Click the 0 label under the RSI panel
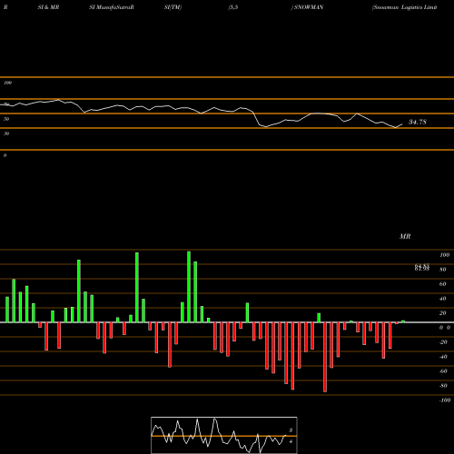The height and width of the screenshot is (454, 454). [5, 155]
